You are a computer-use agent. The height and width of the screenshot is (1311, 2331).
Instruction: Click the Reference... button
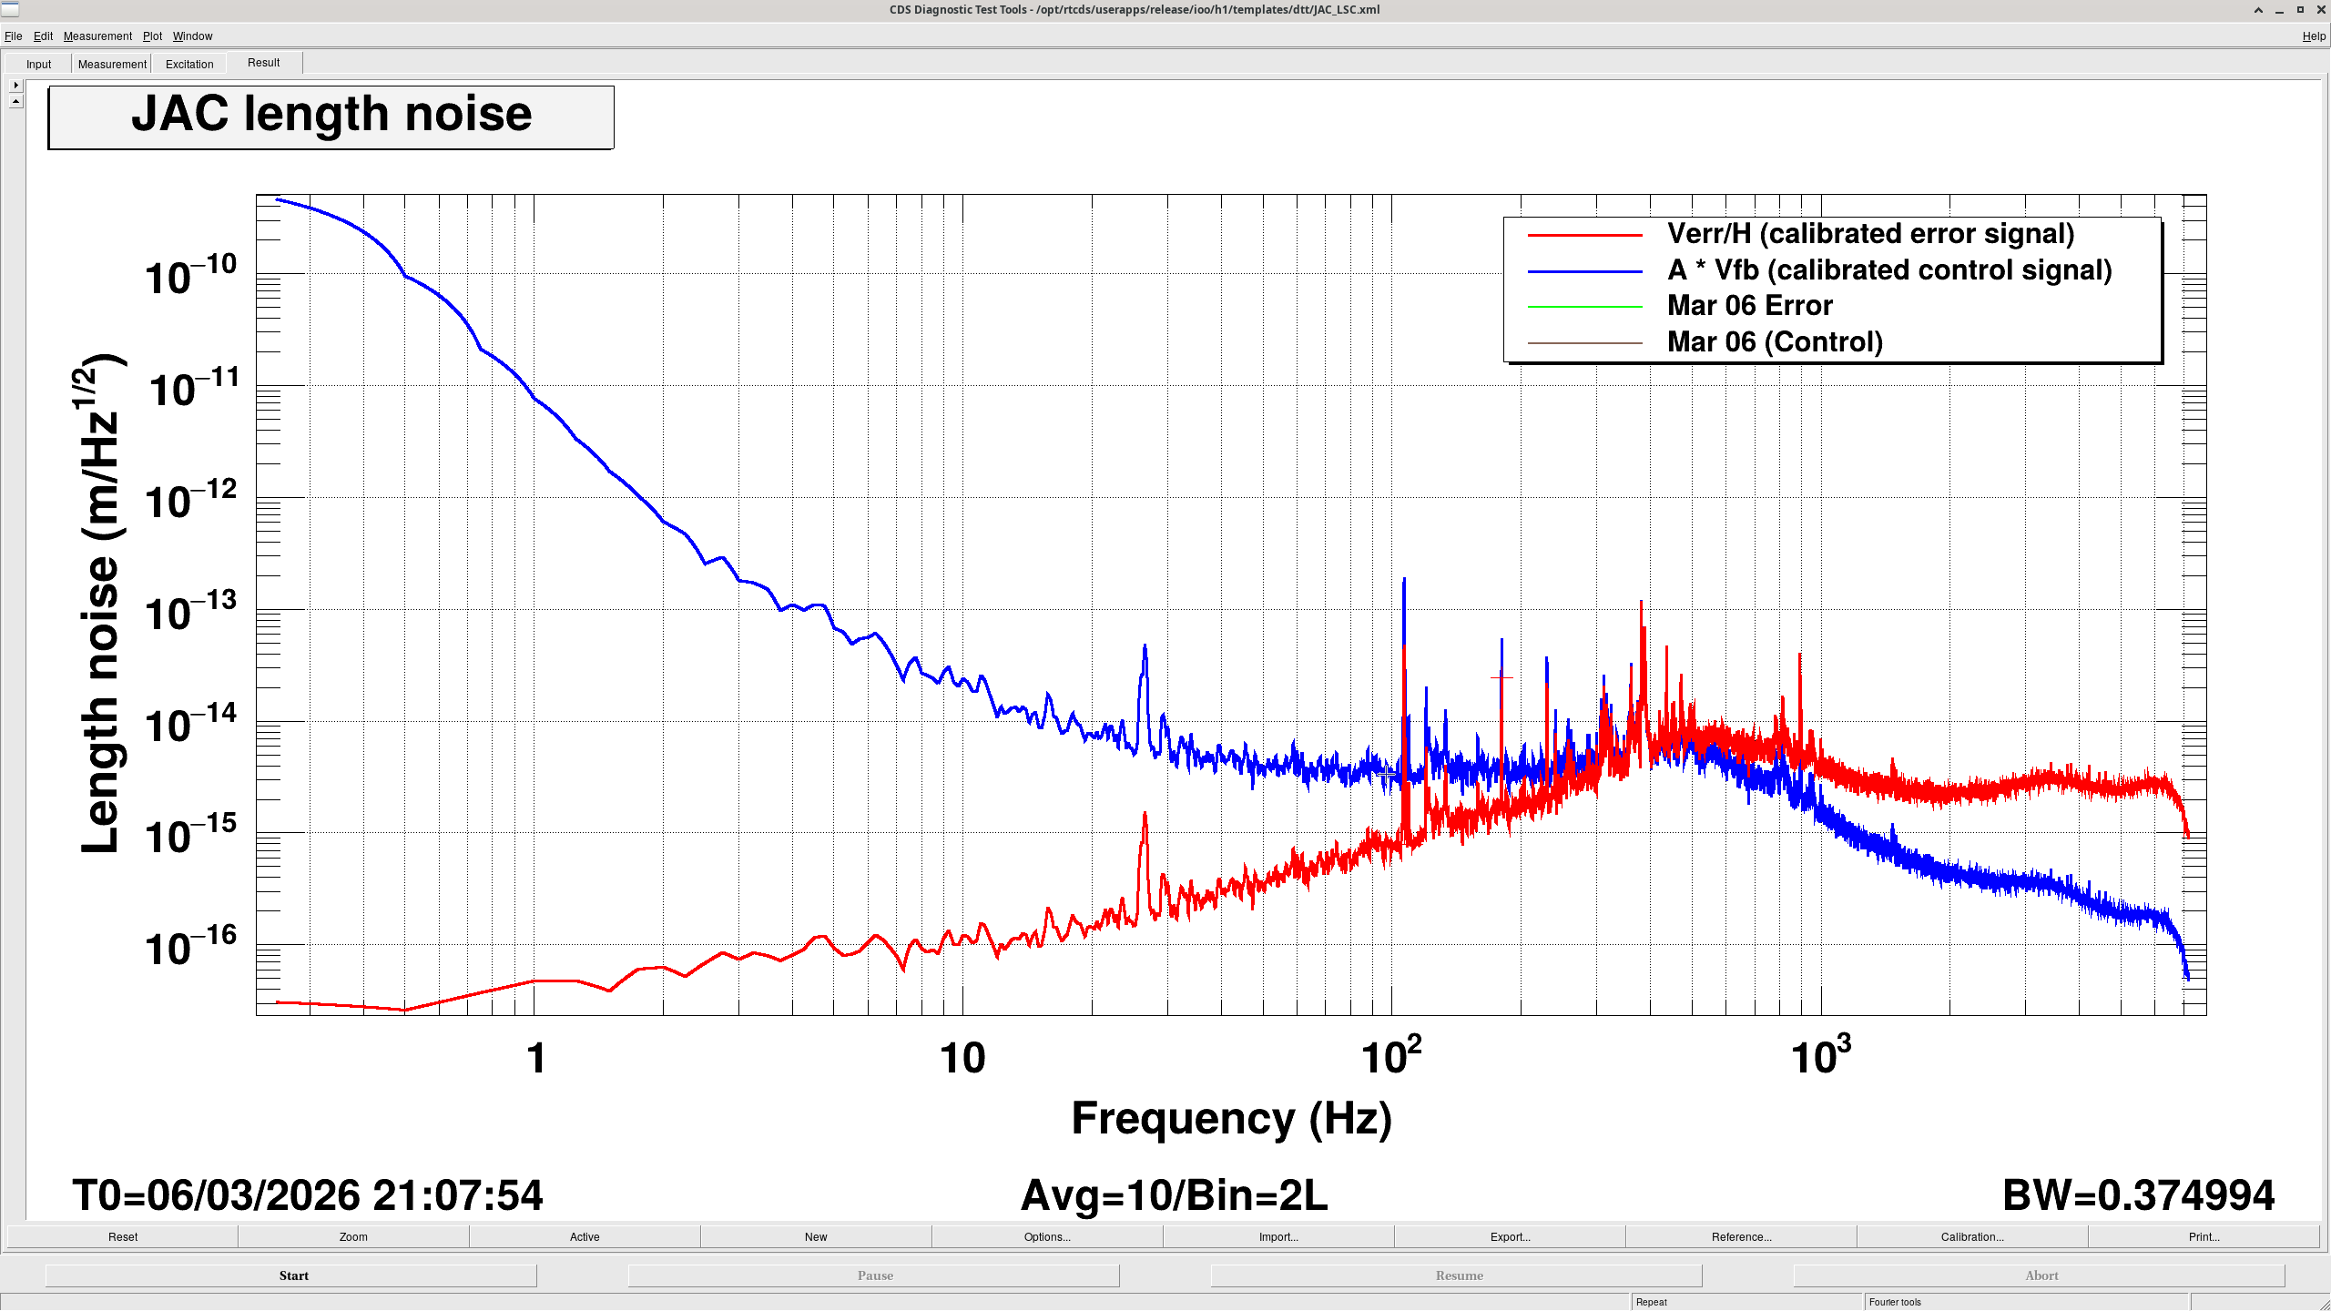pyautogui.click(x=1741, y=1236)
